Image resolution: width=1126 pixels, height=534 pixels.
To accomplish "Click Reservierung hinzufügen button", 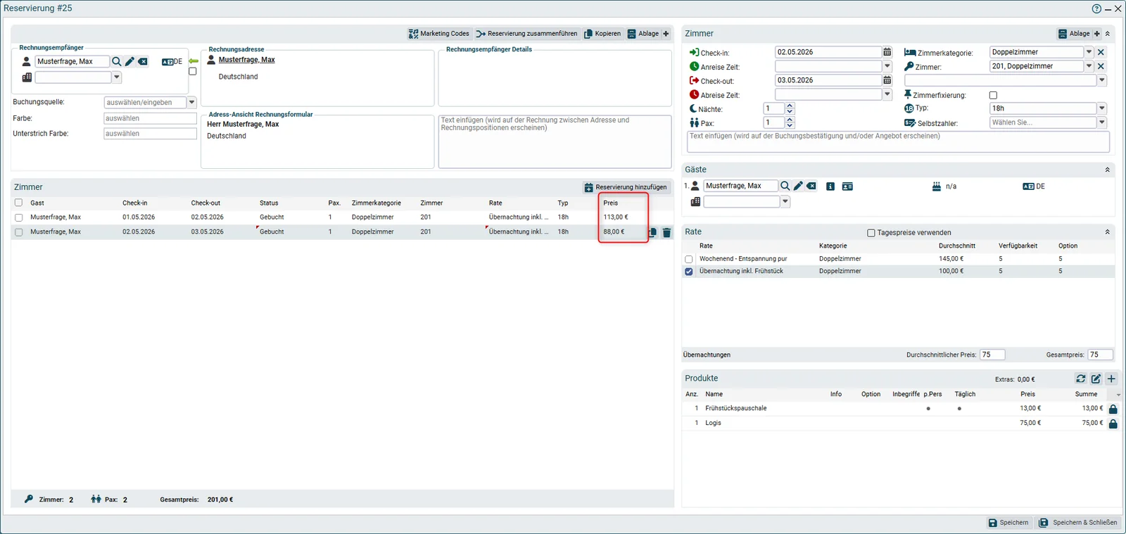I will [x=626, y=187].
